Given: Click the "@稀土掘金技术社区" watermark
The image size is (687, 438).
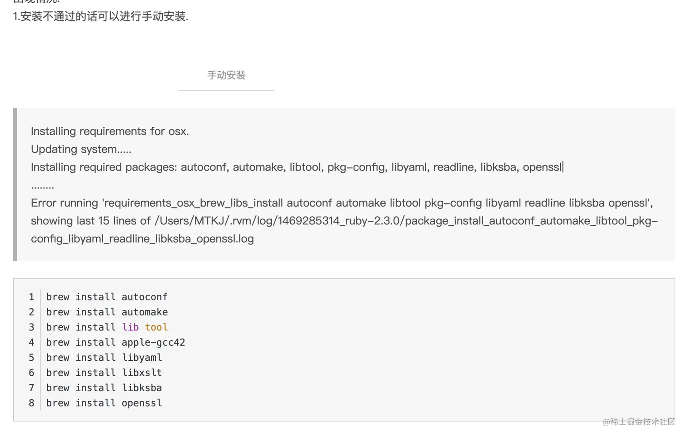Looking at the screenshot, I should (x=638, y=422).
